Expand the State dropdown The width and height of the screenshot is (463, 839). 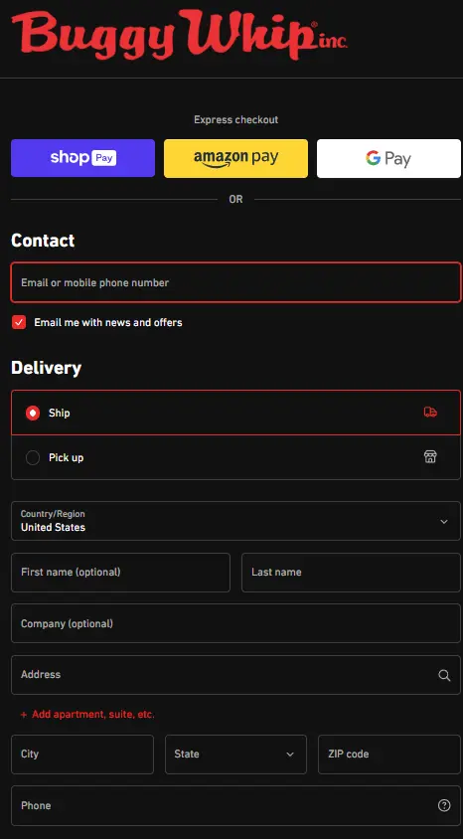[x=235, y=754]
